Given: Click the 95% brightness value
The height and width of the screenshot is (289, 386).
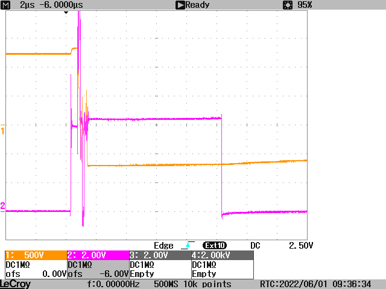Looking at the screenshot, I should 305,5.
